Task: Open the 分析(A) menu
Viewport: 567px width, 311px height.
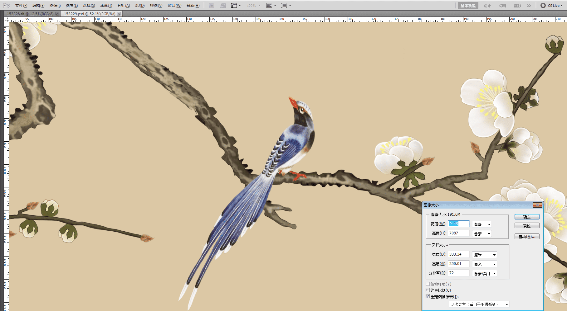Action: point(124,6)
